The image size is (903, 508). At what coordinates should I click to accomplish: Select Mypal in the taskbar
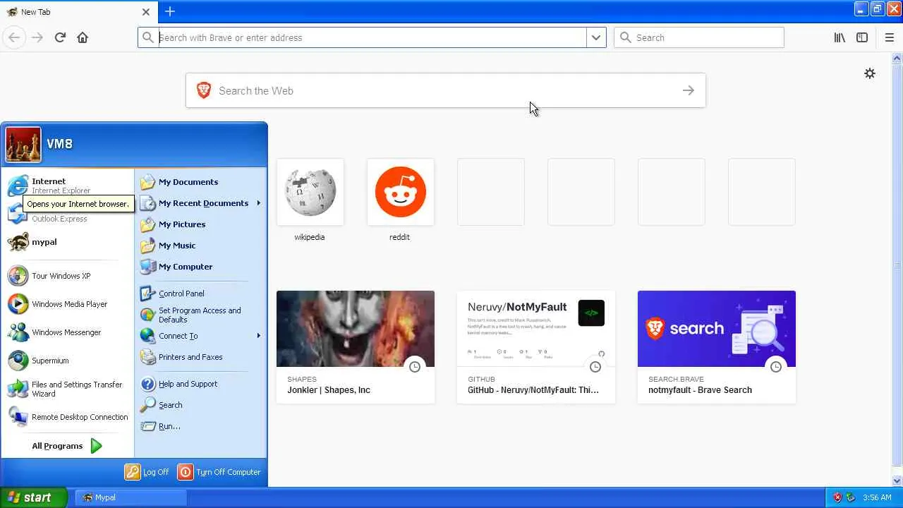(x=131, y=497)
